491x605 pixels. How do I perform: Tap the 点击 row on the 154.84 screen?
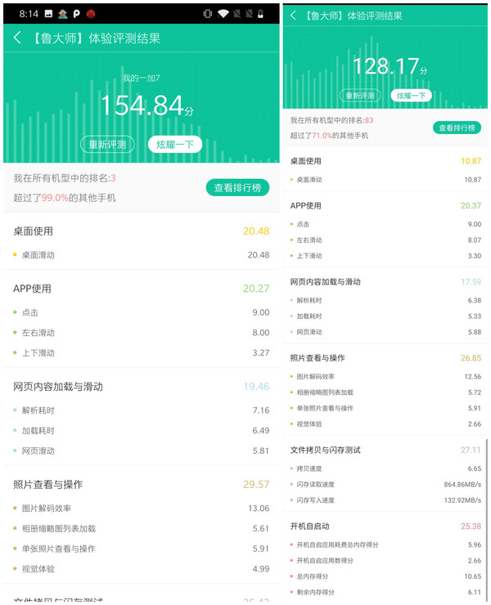(141, 312)
